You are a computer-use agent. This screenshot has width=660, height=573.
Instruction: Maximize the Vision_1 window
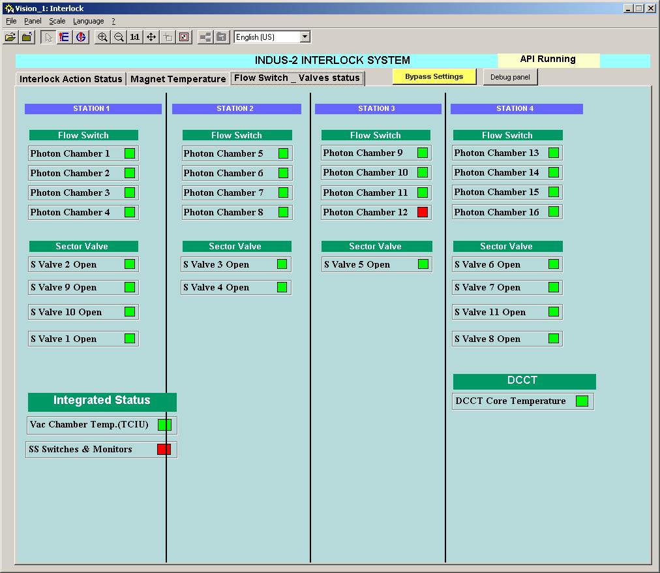[639, 8]
